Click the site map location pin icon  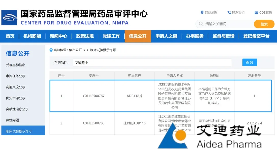click(x=202, y=13)
